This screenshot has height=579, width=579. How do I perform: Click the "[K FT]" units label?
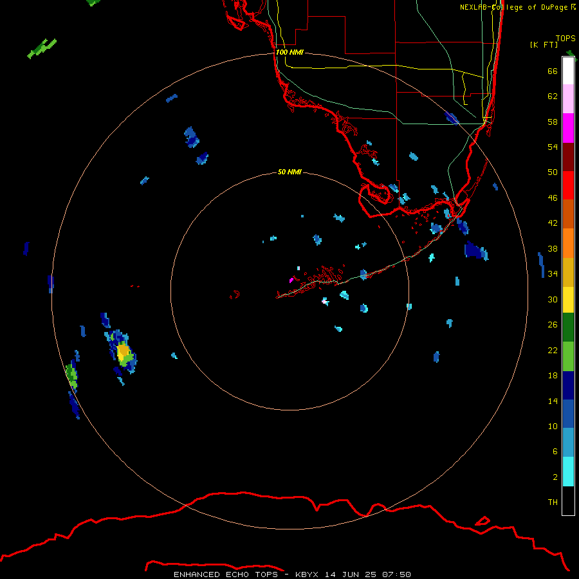tap(544, 45)
